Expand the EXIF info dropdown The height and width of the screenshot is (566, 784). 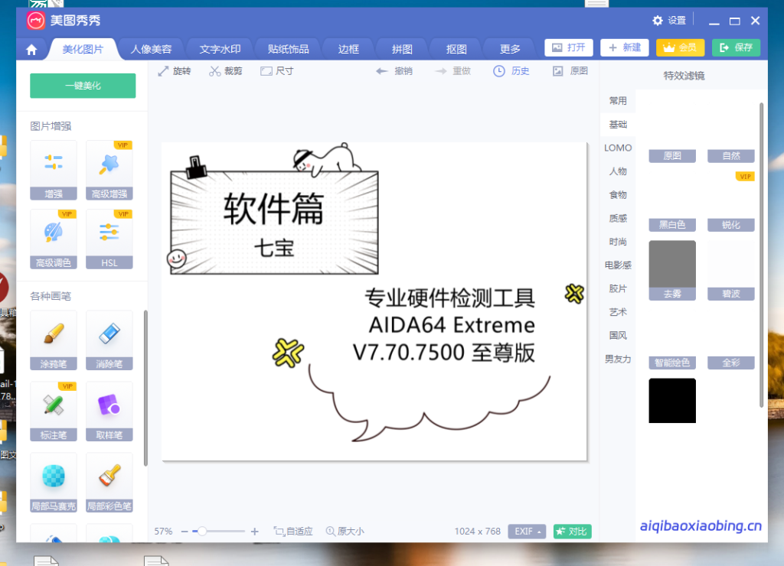(x=527, y=532)
